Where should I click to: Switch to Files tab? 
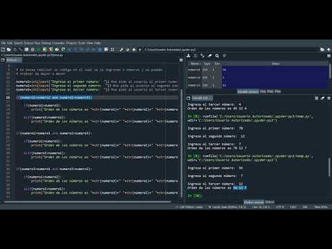pos(278,91)
